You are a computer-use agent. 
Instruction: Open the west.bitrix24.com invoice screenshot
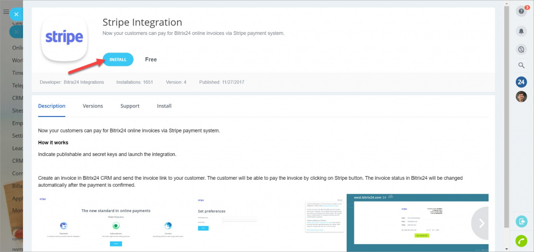[418, 222]
